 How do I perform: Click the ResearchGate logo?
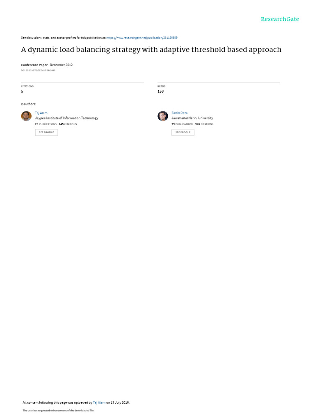pos(280,19)
